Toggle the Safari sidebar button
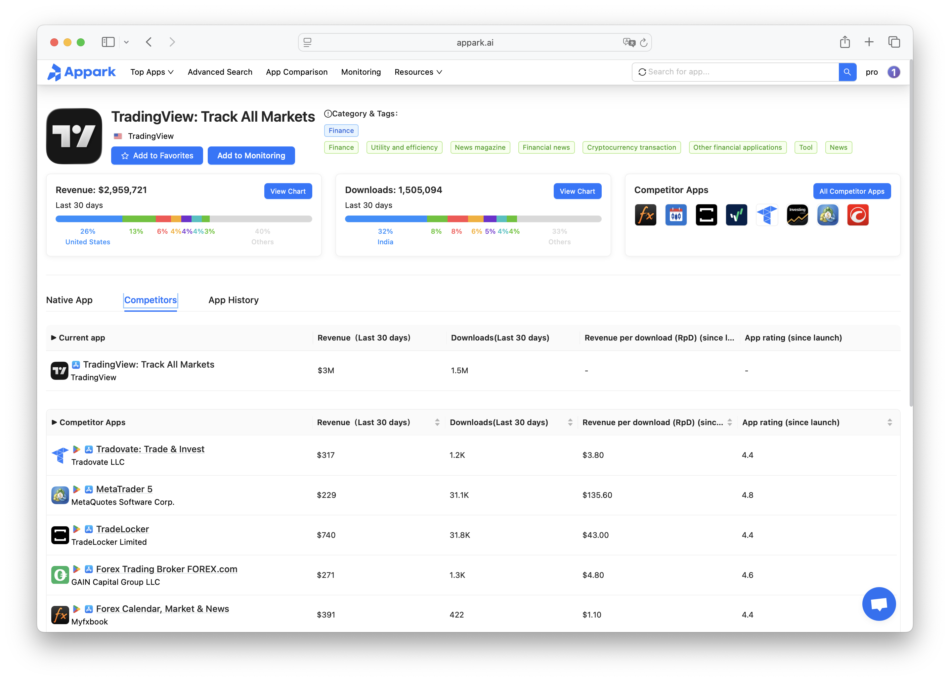This screenshot has height=681, width=950. (x=108, y=42)
